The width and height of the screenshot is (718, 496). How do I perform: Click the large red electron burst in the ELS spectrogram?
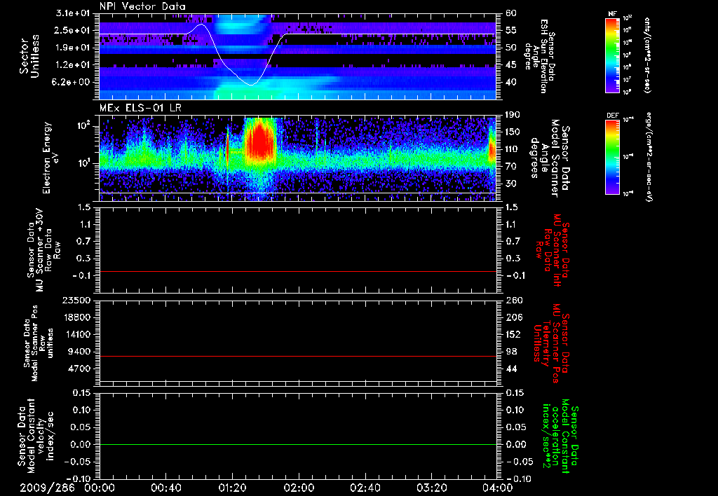click(x=259, y=139)
